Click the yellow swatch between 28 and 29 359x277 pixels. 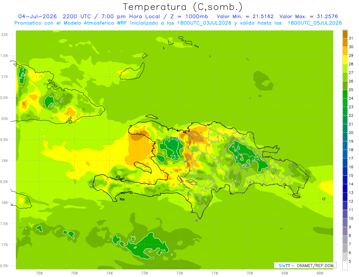(345, 59)
